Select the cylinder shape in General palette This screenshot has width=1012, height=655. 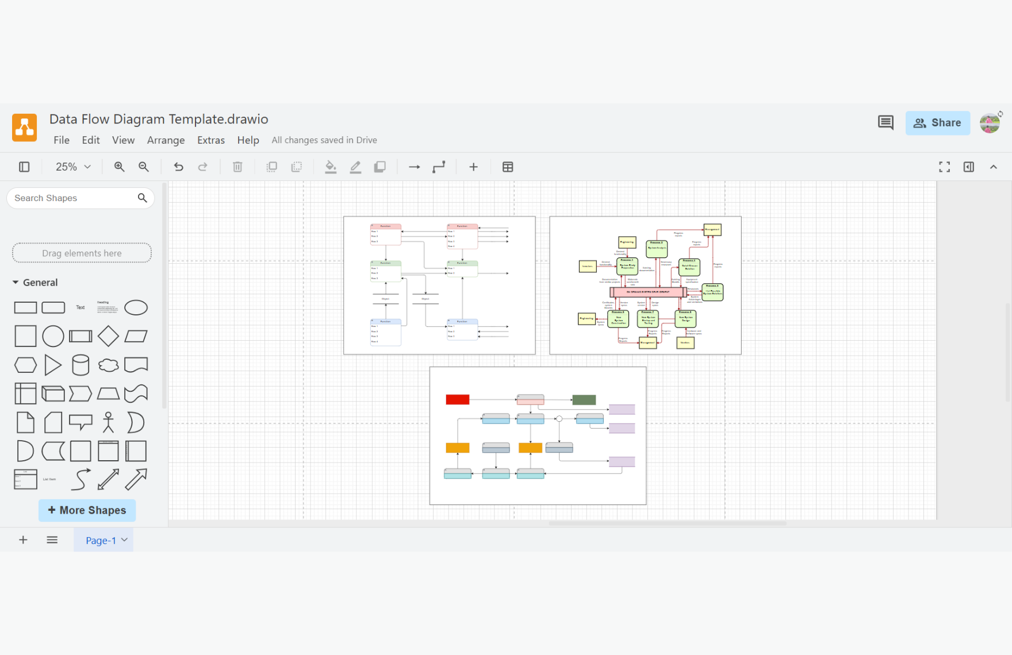80,365
